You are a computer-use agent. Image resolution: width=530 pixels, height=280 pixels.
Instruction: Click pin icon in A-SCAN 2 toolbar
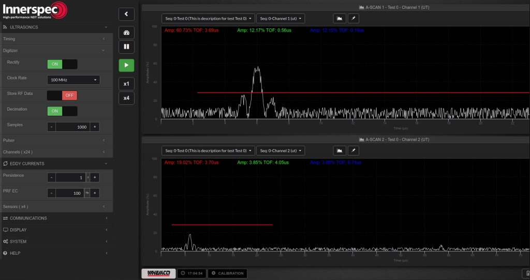[x=353, y=151]
